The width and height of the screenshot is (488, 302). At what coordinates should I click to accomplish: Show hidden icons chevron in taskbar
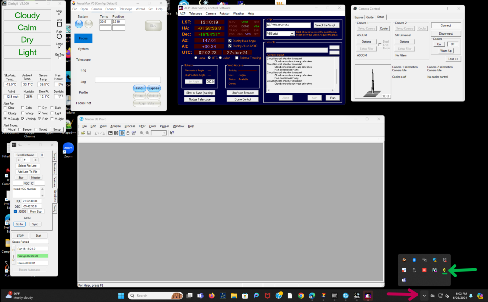click(424, 296)
